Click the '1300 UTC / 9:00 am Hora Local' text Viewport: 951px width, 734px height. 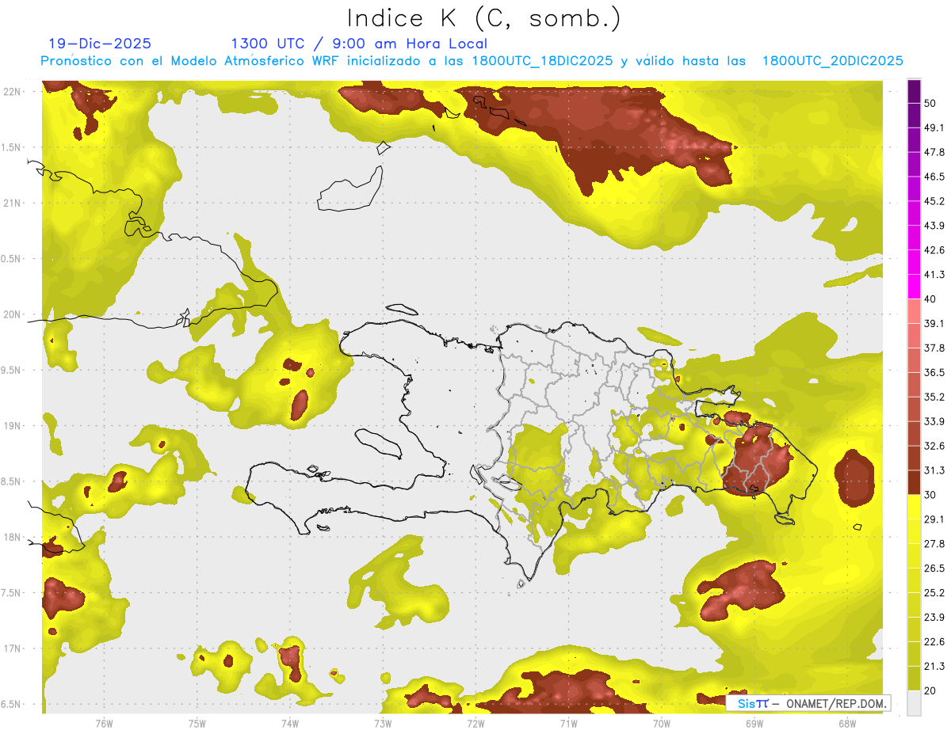pyautogui.click(x=359, y=44)
